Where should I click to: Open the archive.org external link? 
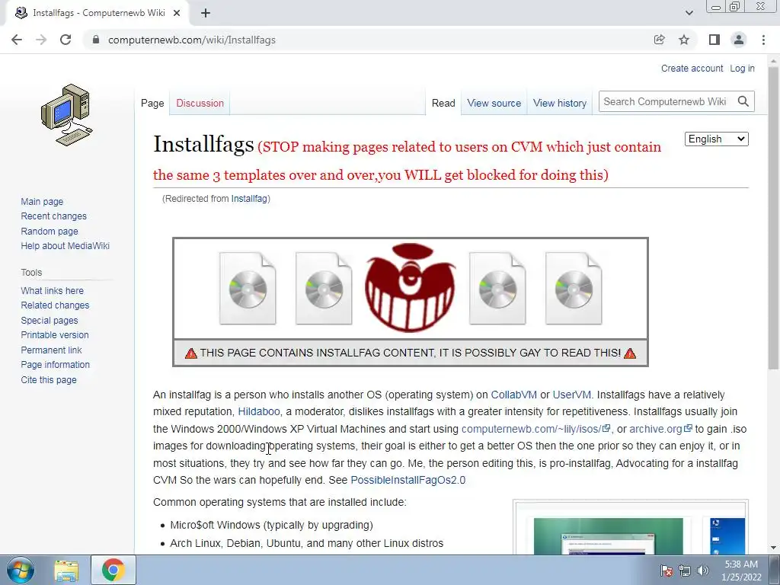pyautogui.click(x=660, y=429)
